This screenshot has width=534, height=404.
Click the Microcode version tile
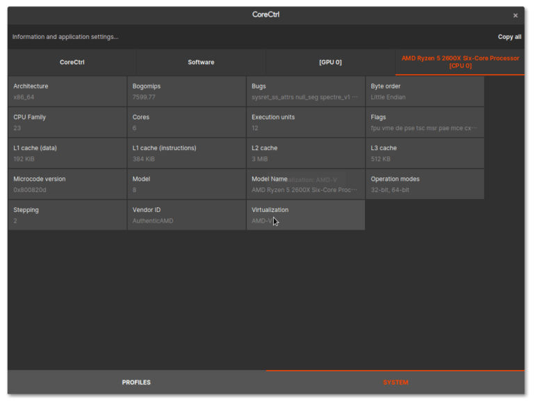67,184
